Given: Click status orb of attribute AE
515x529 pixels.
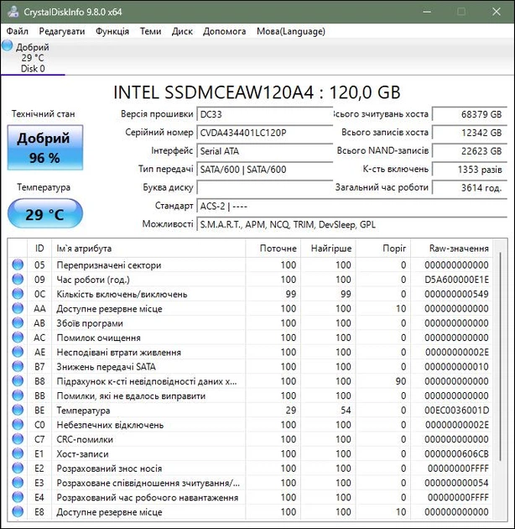Looking at the screenshot, I should (x=18, y=352).
